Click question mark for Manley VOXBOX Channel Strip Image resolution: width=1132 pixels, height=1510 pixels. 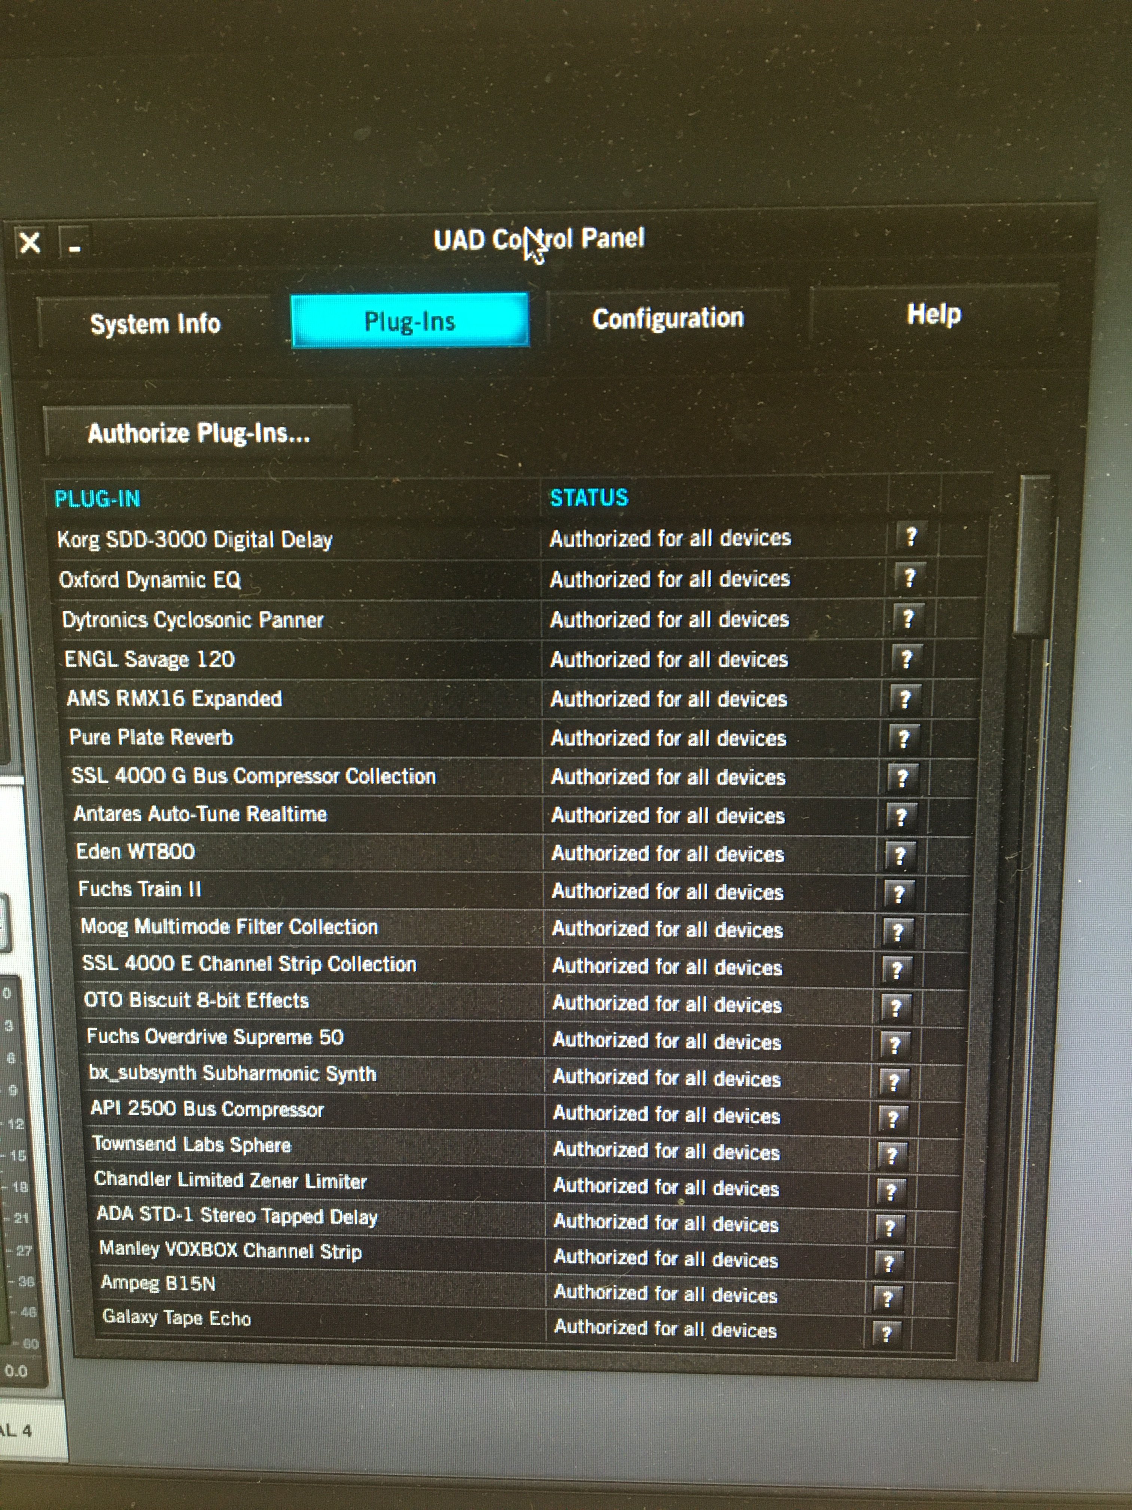coord(888,1262)
